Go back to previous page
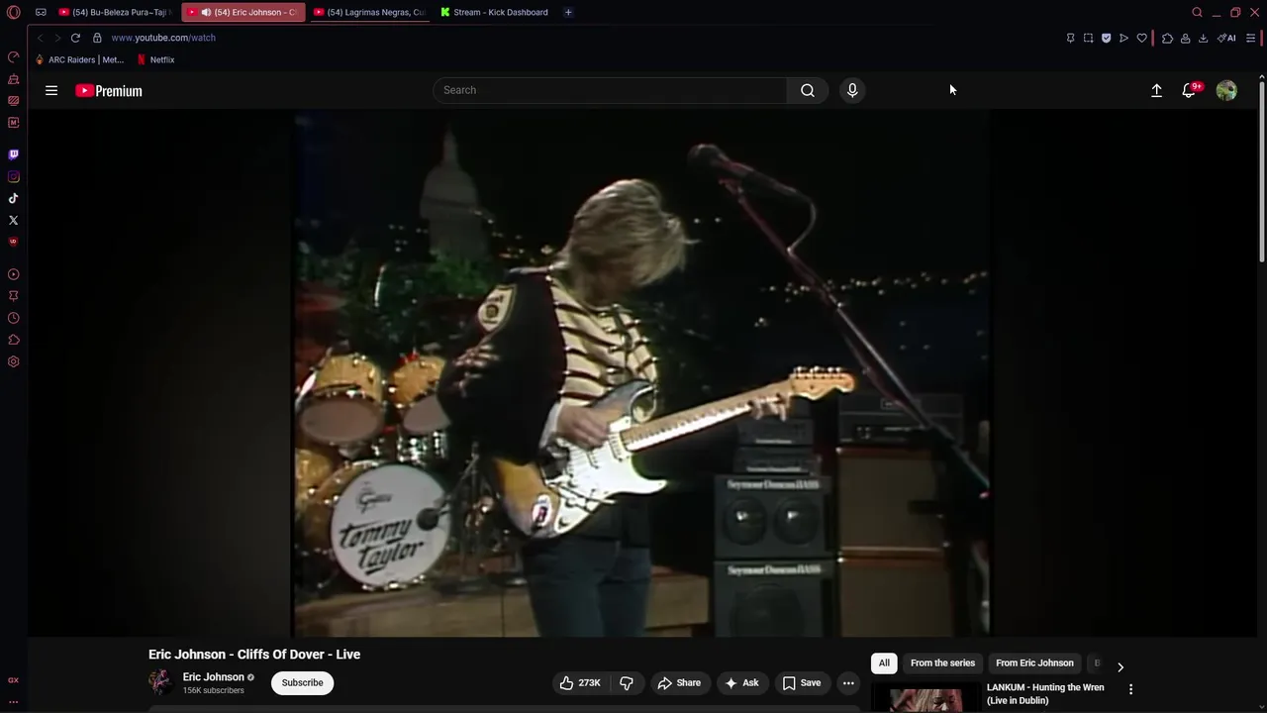The height and width of the screenshot is (713, 1267). [40, 38]
